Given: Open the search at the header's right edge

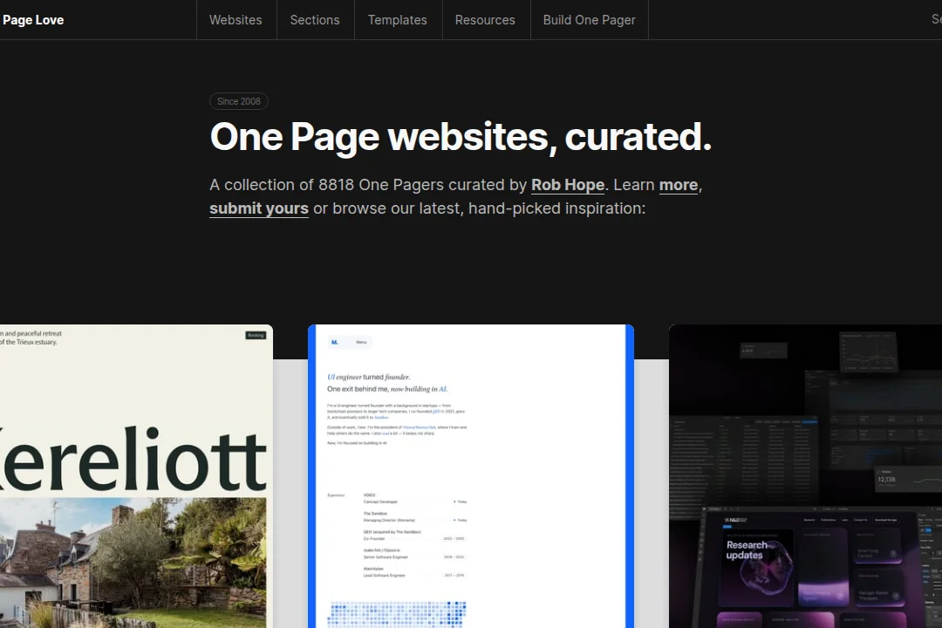Looking at the screenshot, I should [935, 20].
